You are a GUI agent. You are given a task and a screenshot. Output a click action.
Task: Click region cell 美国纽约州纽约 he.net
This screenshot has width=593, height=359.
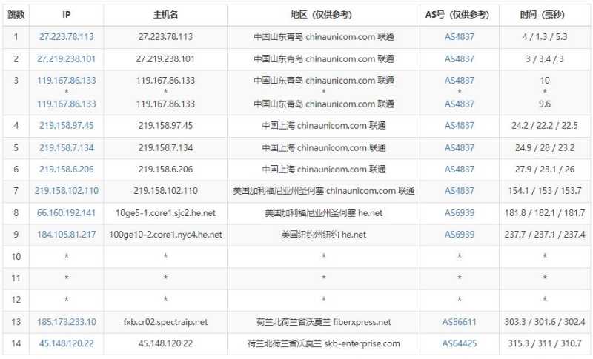(x=323, y=235)
